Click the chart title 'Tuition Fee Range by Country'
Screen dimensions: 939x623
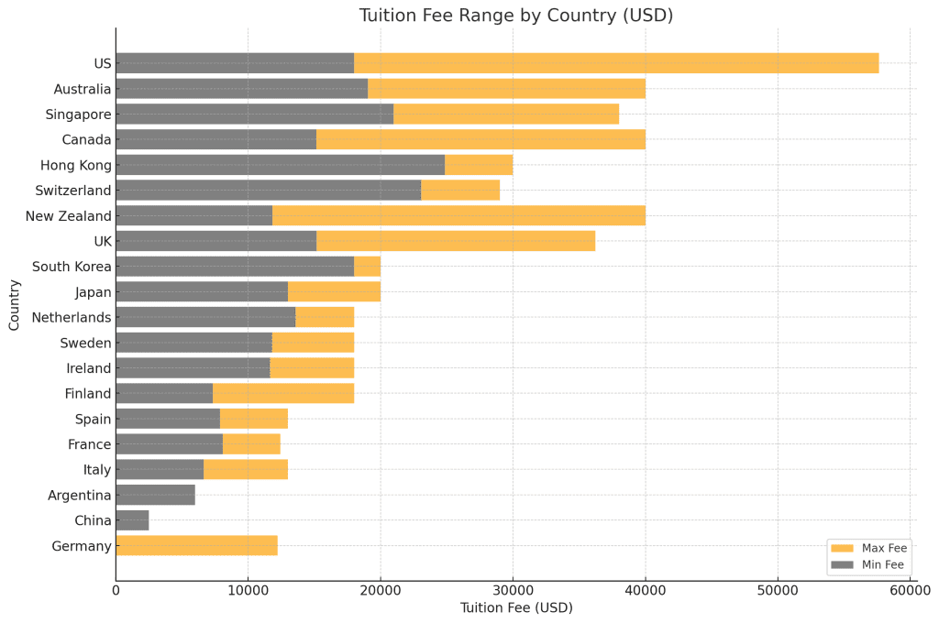516,16
